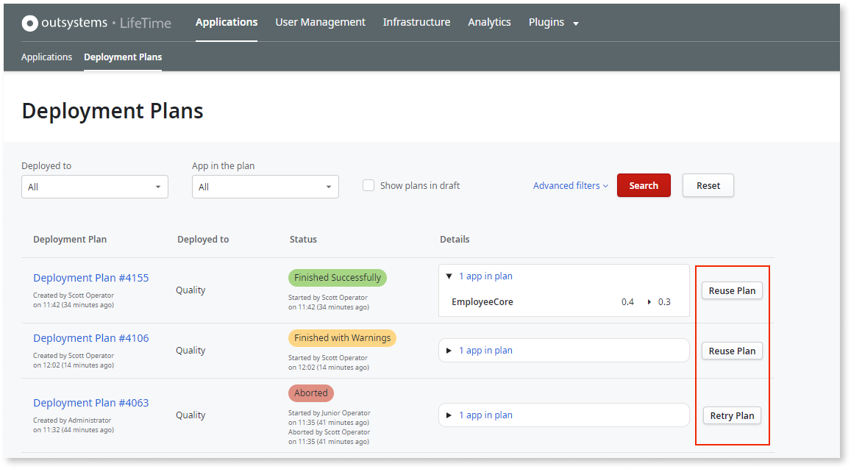
Task: Switch to the Applications sub-tab
Action: (46, 57)
